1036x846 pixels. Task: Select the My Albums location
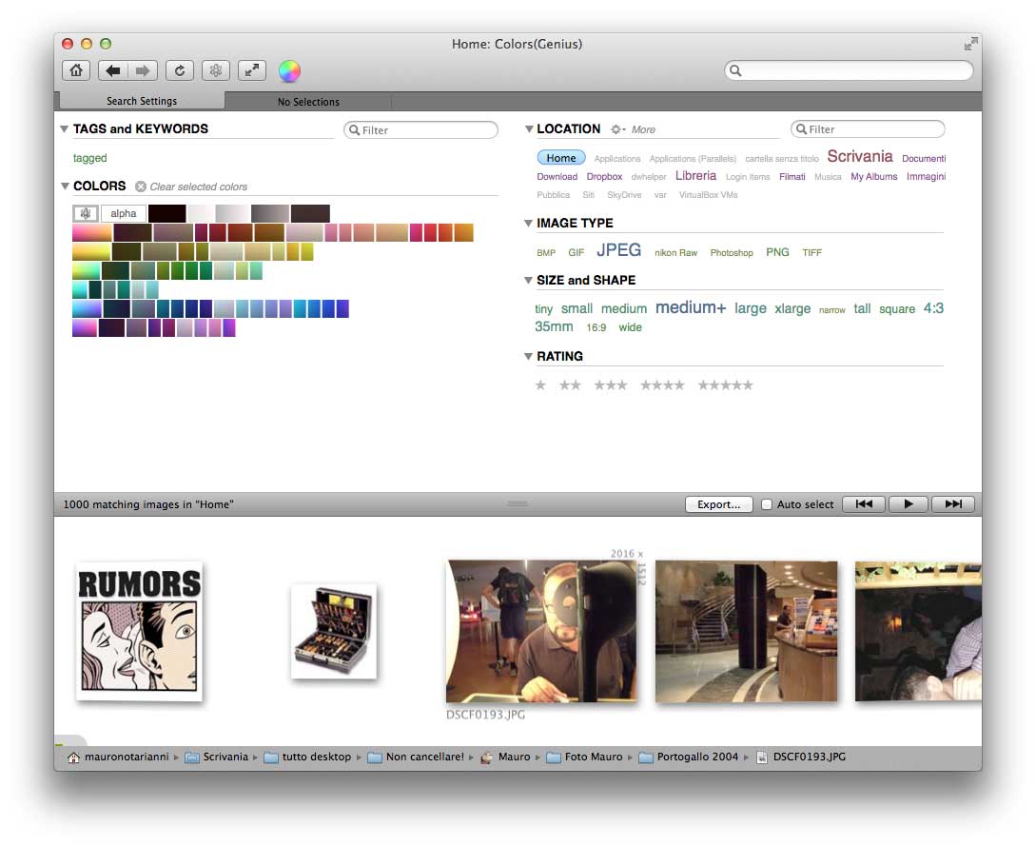pos(873,176)
